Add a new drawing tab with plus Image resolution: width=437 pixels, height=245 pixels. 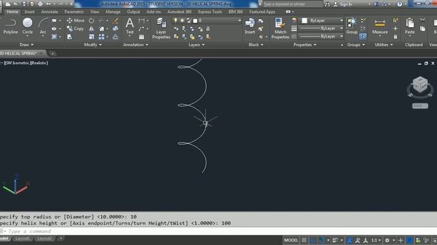click(53, 53)
